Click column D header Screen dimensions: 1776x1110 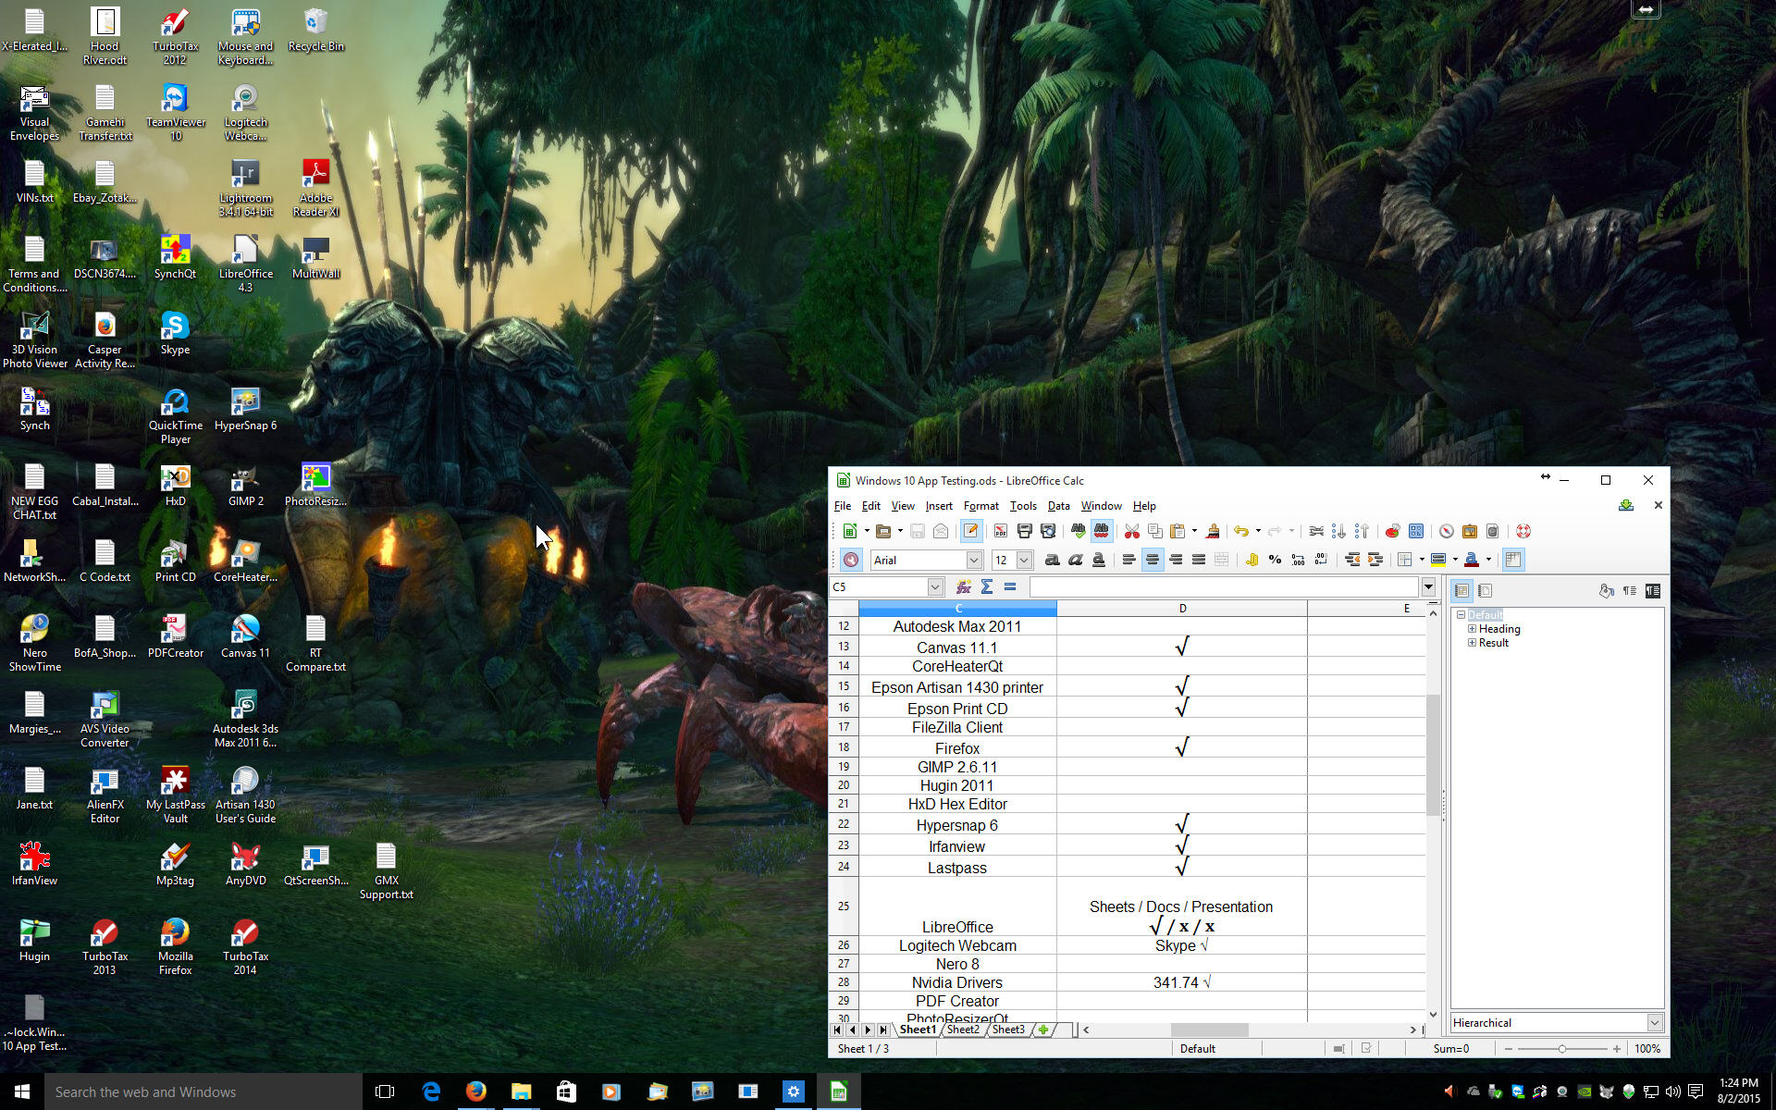click(1182, 608)
